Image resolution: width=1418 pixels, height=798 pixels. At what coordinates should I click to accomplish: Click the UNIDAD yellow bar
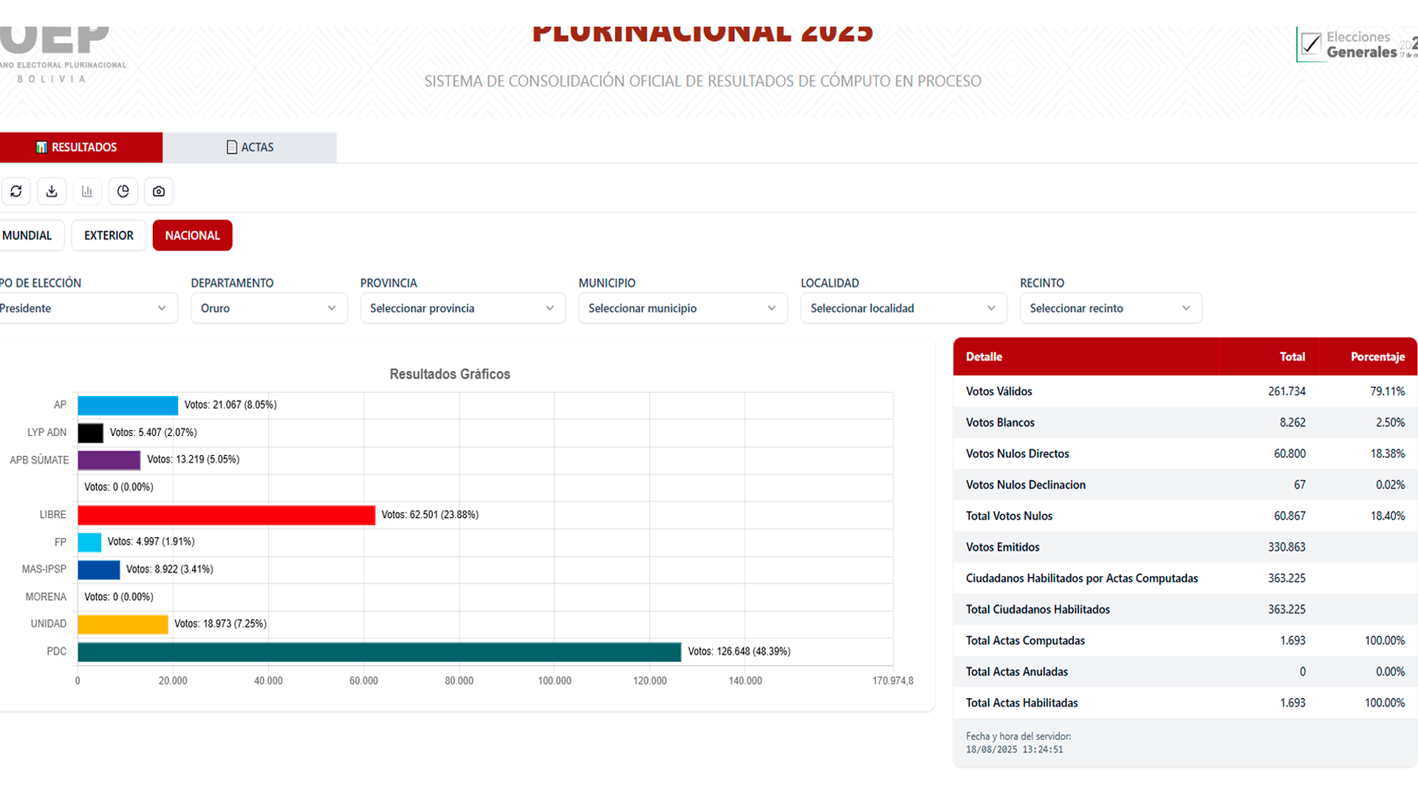123,624
